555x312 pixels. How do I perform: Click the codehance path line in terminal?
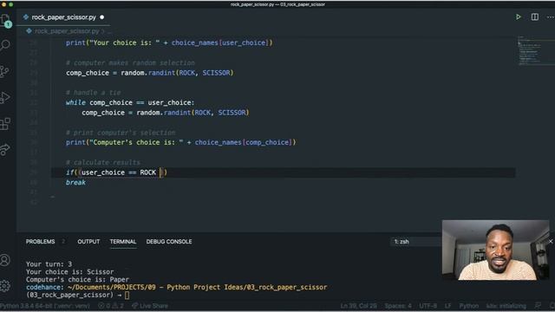click(176, 287)
